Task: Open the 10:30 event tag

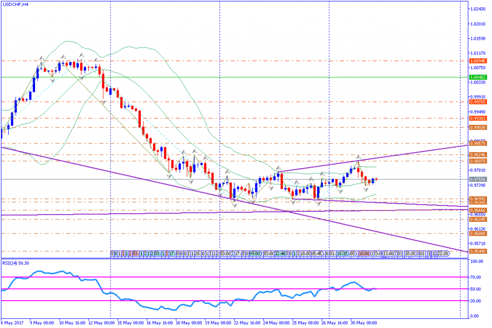Action: click(x=410, y=253)
